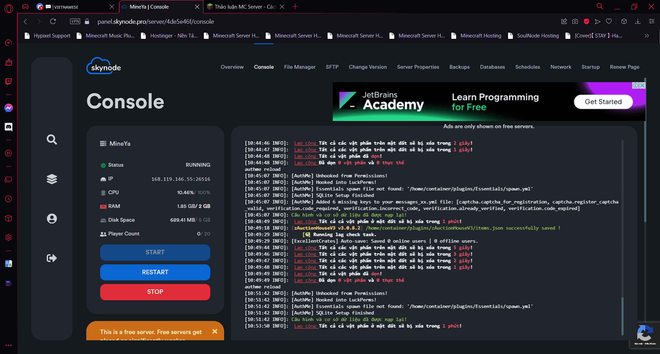
Task: Open the Player icon in sidebar
Action: click(9, 153)
